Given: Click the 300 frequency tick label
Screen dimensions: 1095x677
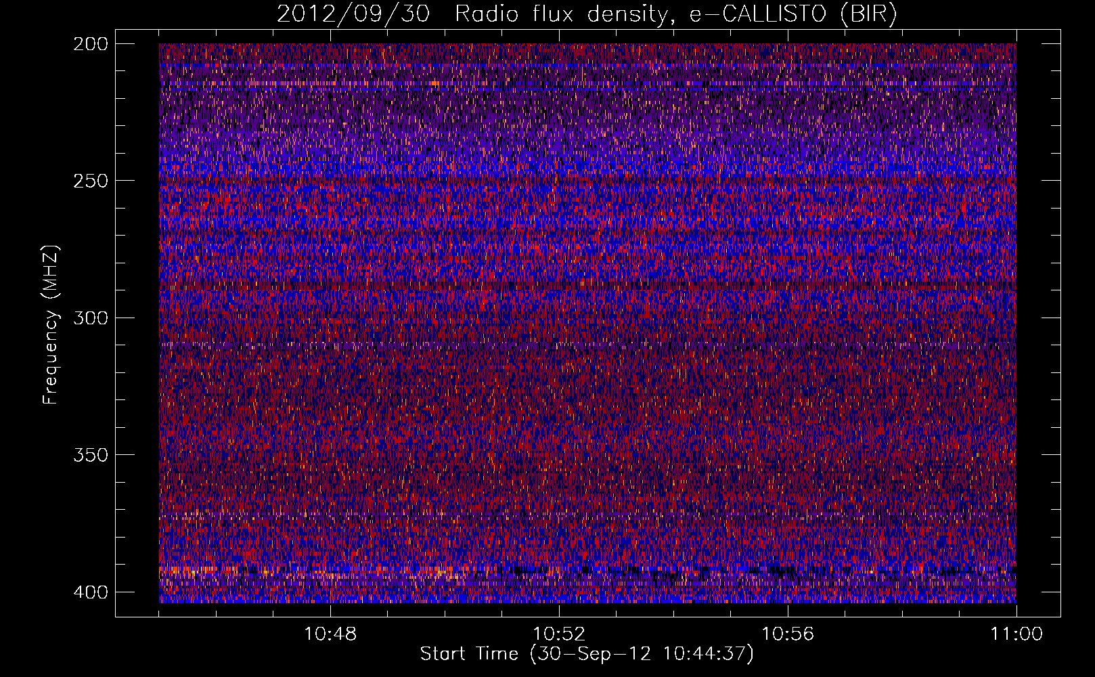Looking at the screenshot, I should click(91, 318).
